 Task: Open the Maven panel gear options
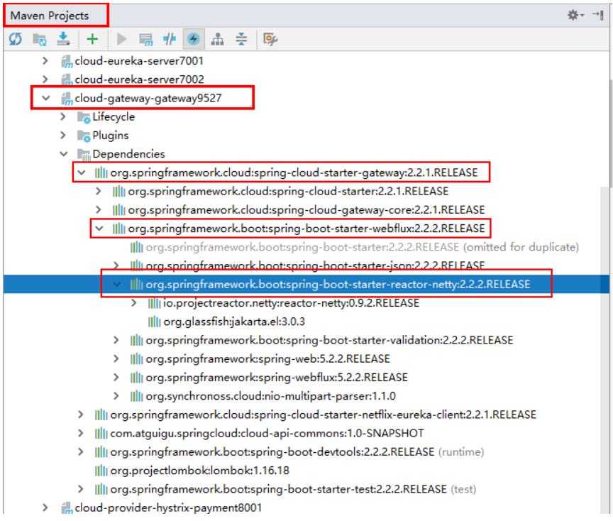click(575, 15)
